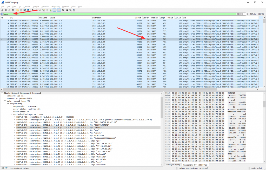This screenshot has width=266, height=170.
Task: Sort packets by the Time Delta column
Action: (x=44, y=18)
